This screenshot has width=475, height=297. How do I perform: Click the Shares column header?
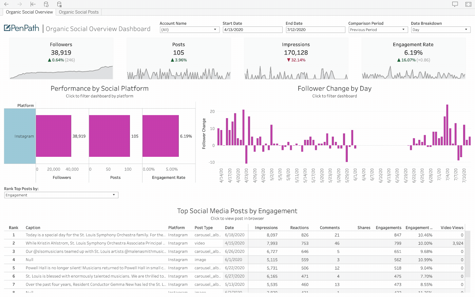364,228
